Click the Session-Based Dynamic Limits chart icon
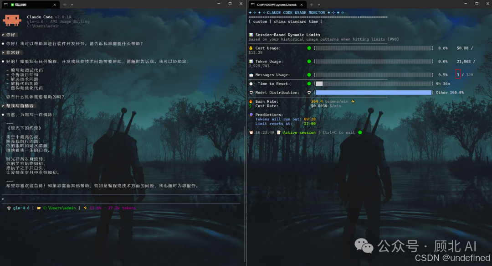 tap(251, 35)
